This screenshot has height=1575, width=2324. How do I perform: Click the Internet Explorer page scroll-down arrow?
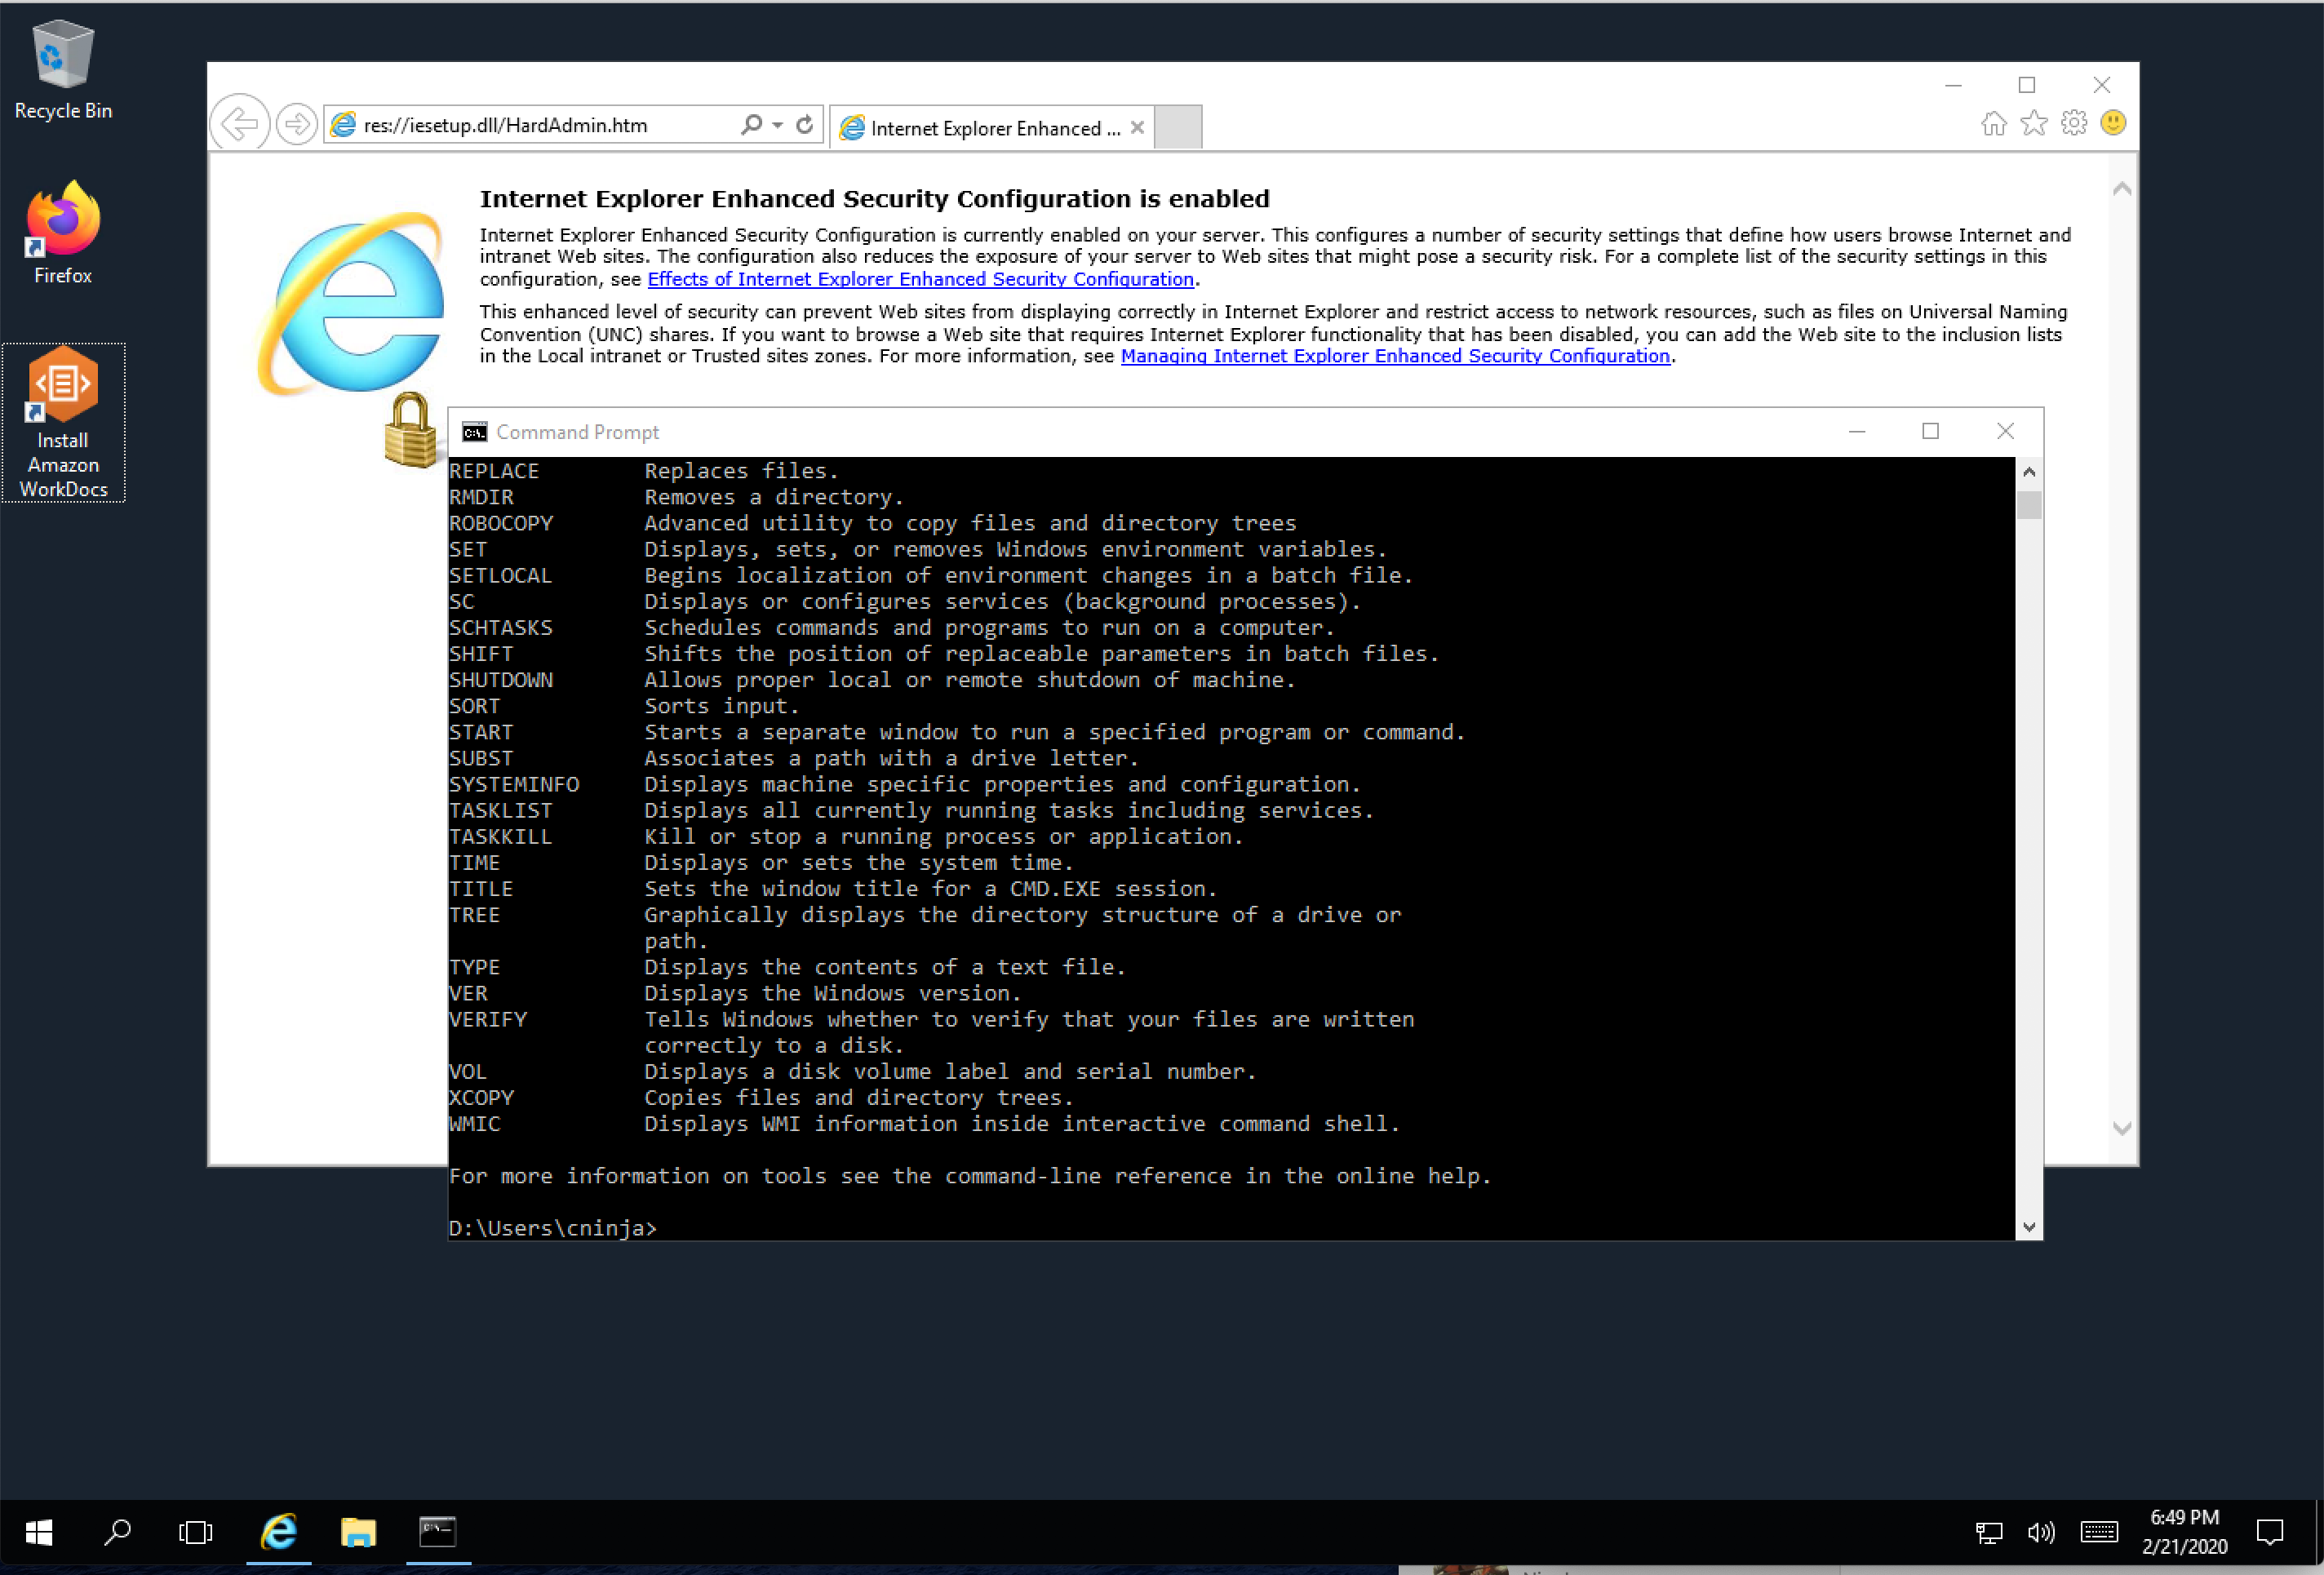[2122, 1128]
